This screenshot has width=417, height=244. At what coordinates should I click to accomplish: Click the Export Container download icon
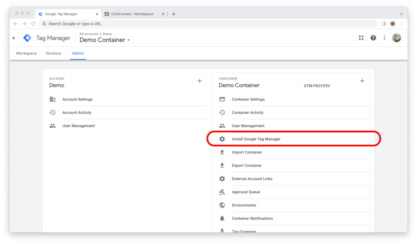(222, 166)
